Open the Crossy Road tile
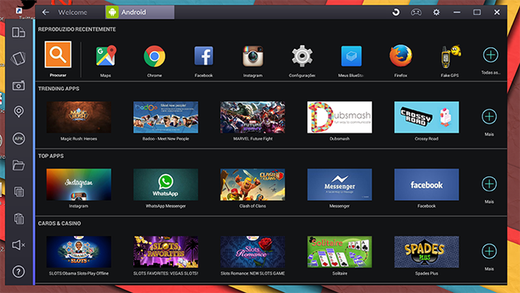Viewport: 520px width, 293px height. (x=426, y=117)
